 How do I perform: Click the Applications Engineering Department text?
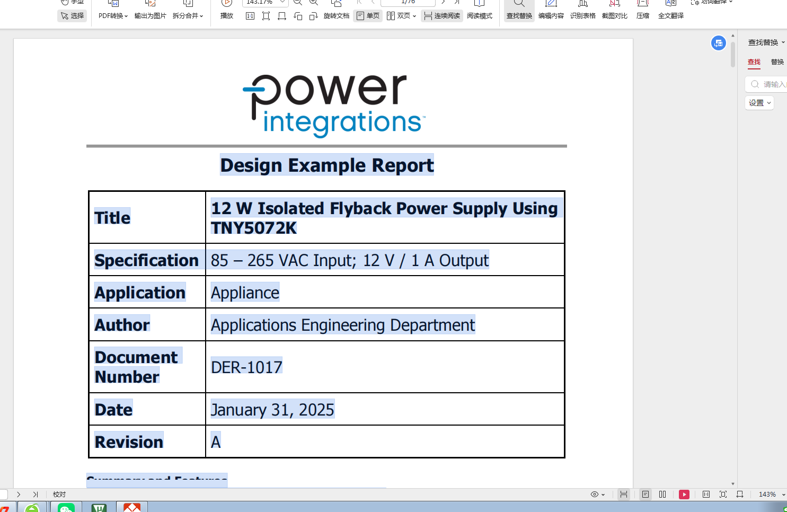[343, 324]
